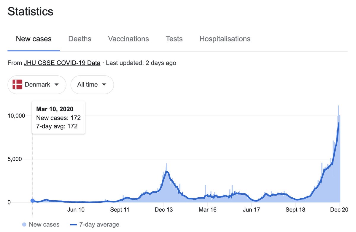Click the 10,000 y-axis label
The width and height of the screenshot is (356, 232).
point(17,116)
